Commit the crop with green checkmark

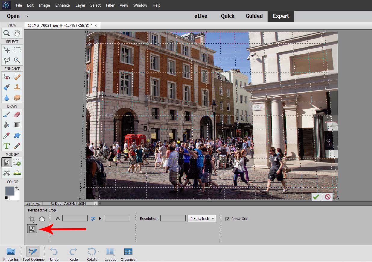click(316, 197)
